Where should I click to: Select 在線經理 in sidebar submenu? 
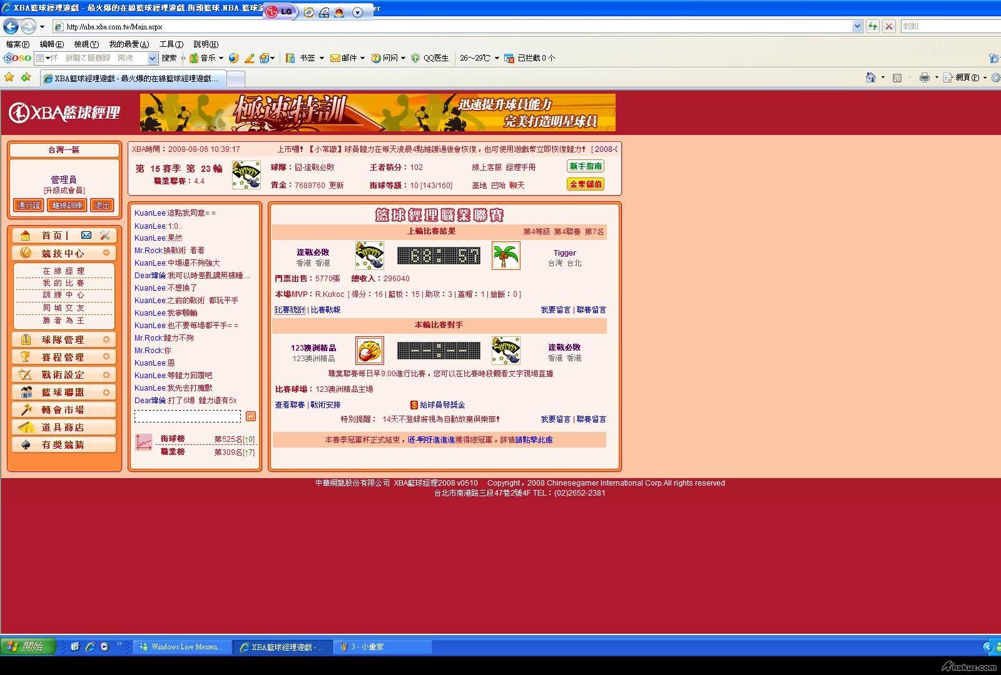(x=63, y=271)
